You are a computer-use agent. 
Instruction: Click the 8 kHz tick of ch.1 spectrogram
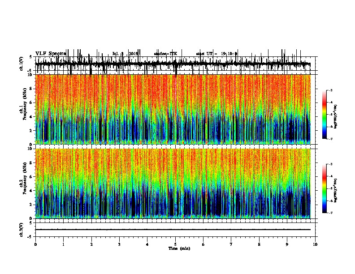tap(31, 89)
